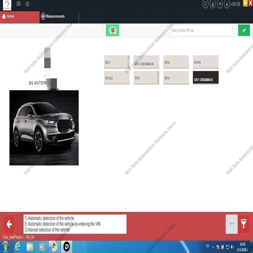The image size is (253, 253).
Task: Open the Windows-flag app in the taskbar
Action: tap(54, 247)
